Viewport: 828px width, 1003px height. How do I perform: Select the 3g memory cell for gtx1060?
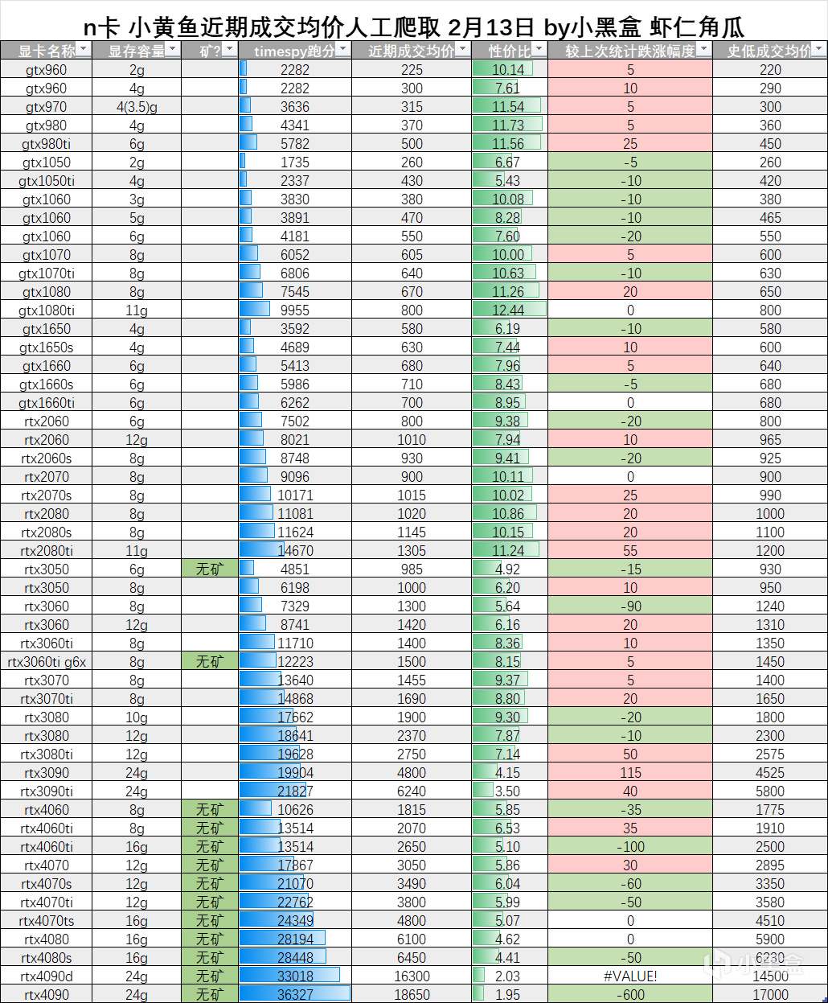(x=137, y=199)
